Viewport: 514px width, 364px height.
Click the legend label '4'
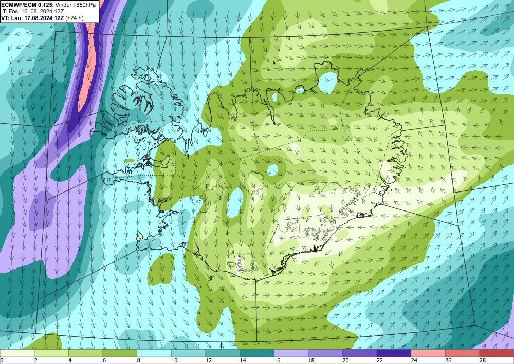70,361
